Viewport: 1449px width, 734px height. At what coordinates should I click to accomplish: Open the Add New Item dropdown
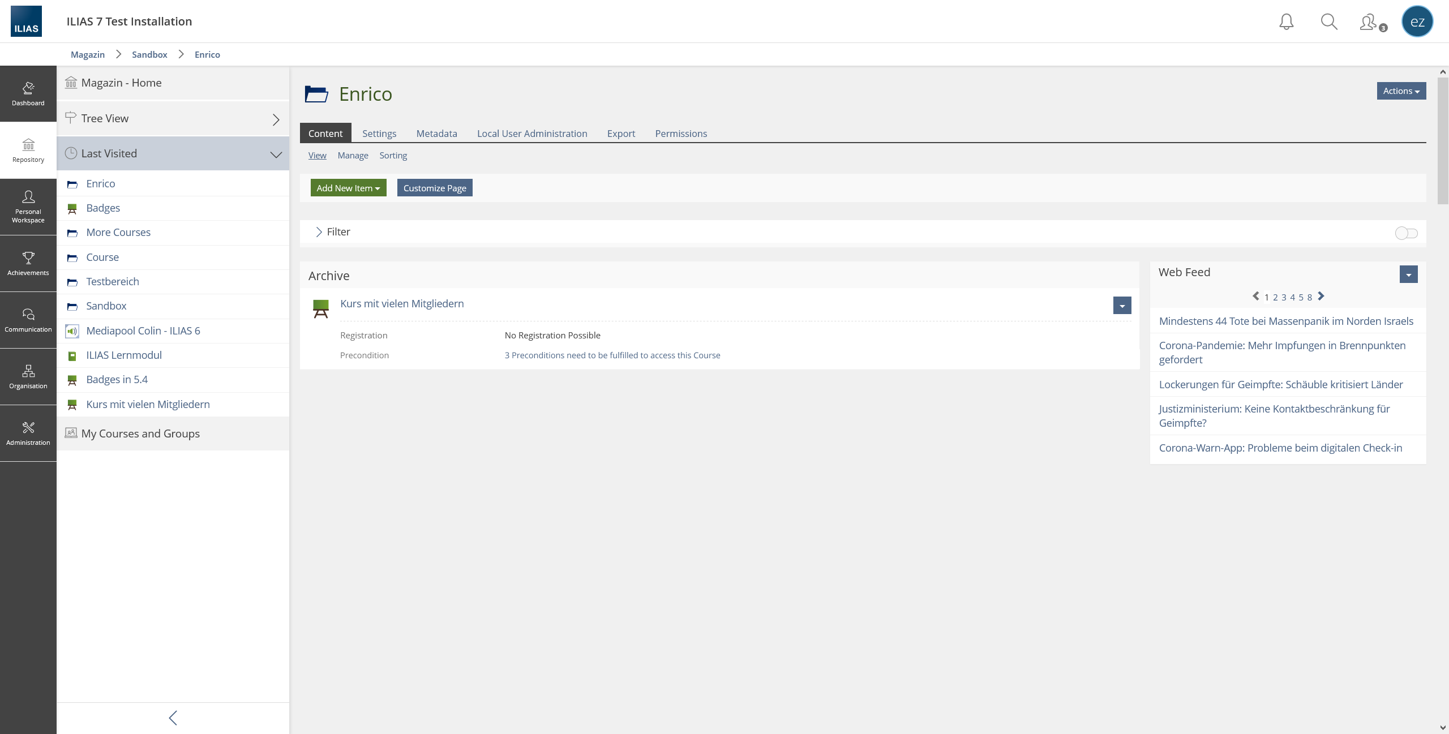click(x=348, y=188)
